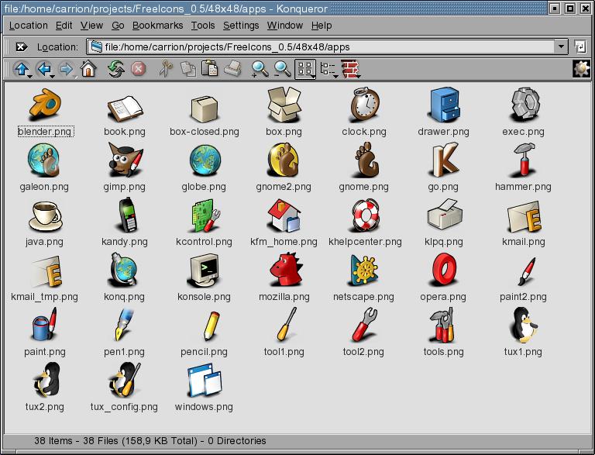Select the gimp.png file icon
The width and height of the screenshot is (595, 455).
point(125,160)
